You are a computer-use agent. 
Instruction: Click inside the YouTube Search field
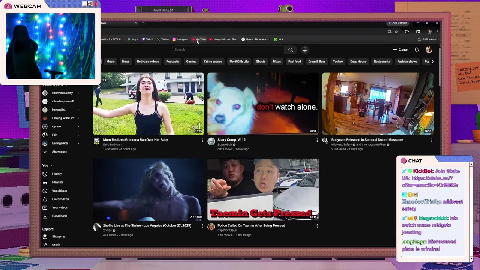click(227, 50)
